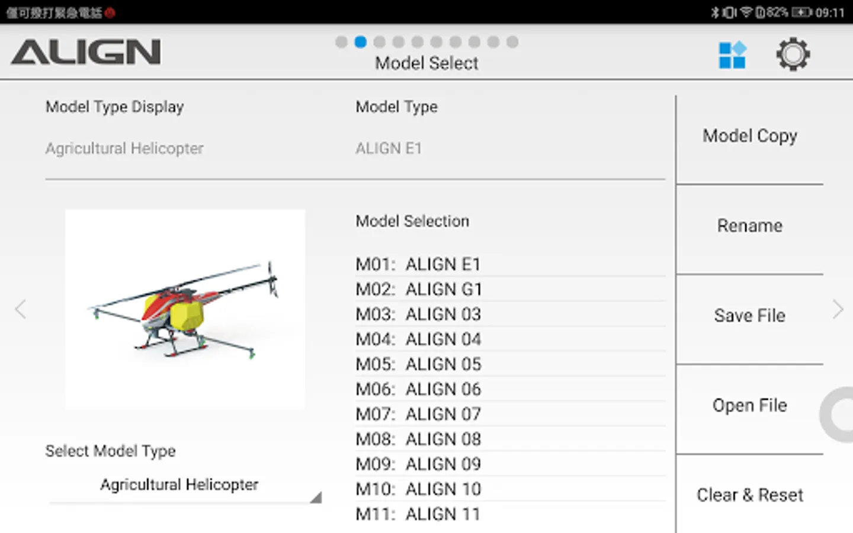The width and height of the screenshot is (853, 533).
Task: Select model M06: ALIGN 06
Action: pos(510,389)
